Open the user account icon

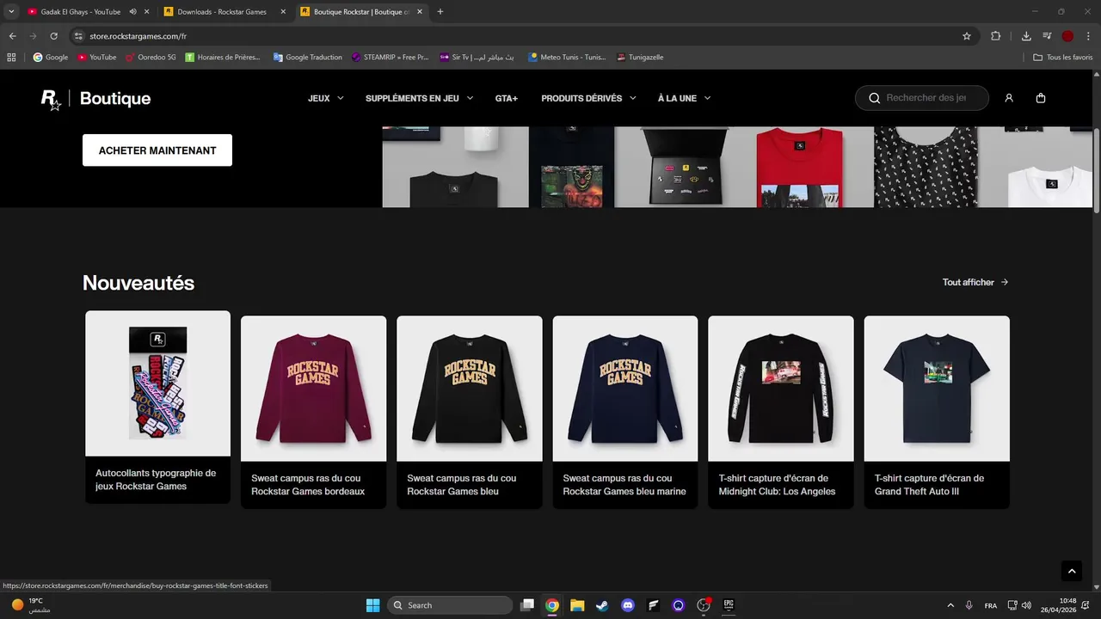[1009, 98]
